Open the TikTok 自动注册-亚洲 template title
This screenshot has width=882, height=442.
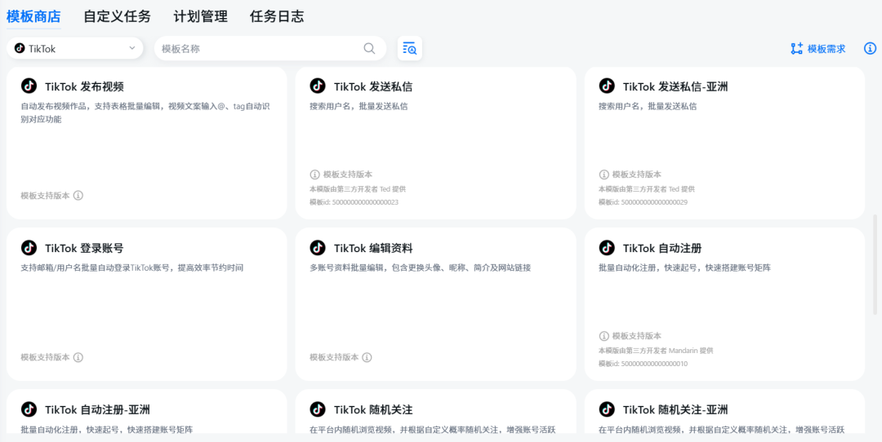point(97,409)
